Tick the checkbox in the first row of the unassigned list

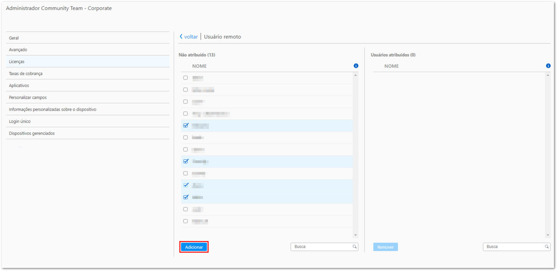185,78
